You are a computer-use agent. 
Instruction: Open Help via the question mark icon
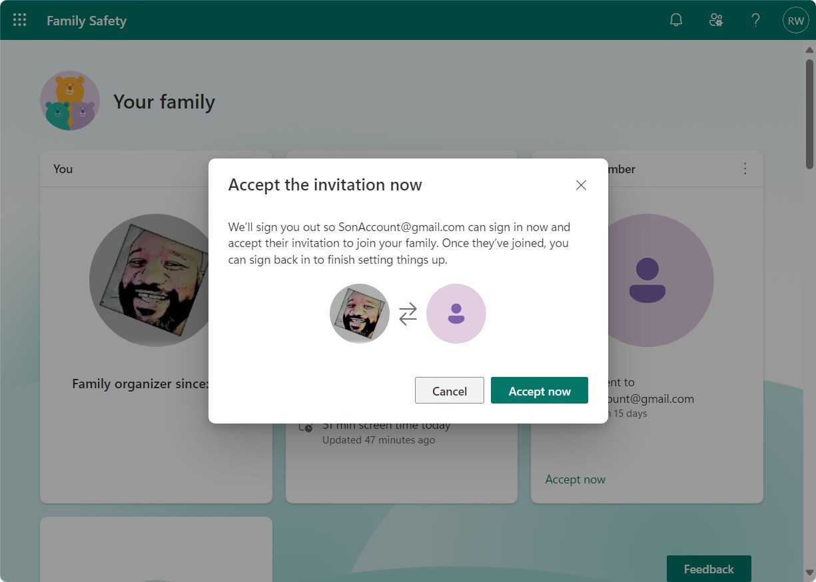tap(755, 19)
